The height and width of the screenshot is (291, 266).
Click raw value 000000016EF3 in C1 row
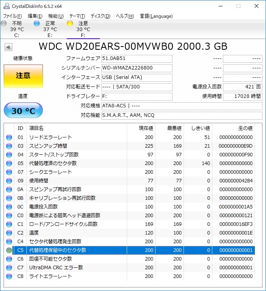tap(236, 224)
